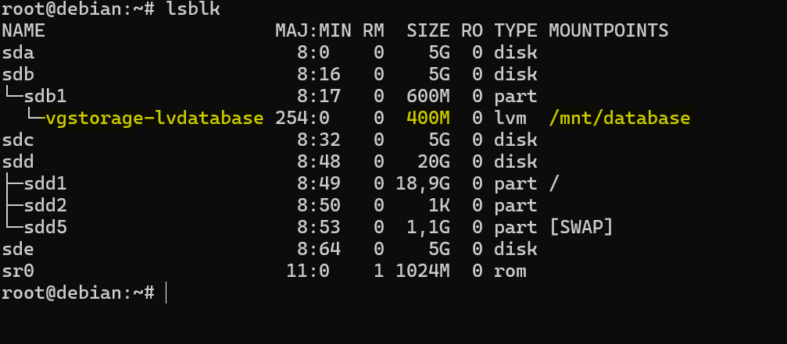Click the lsblk command text
This screenshot has width=787, height=344.
pyautogui.click(x=194, y=9)
